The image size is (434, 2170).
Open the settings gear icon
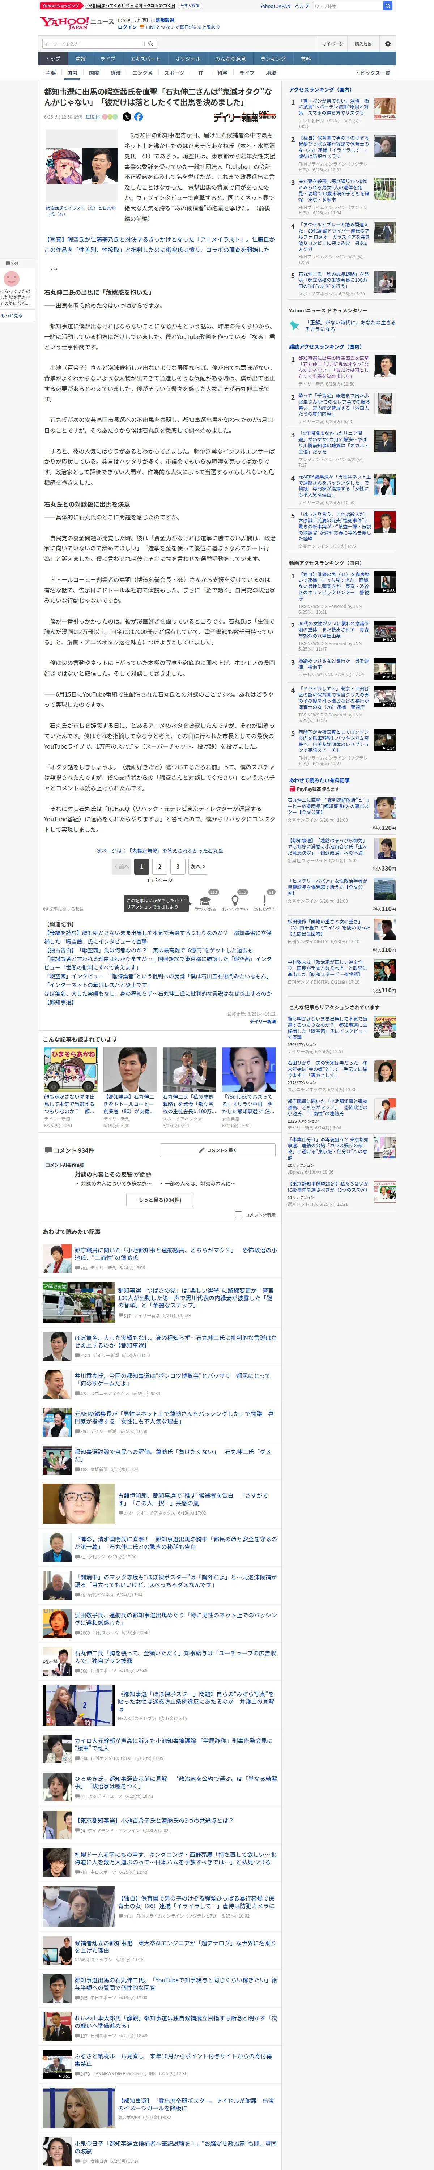(388, 44)
